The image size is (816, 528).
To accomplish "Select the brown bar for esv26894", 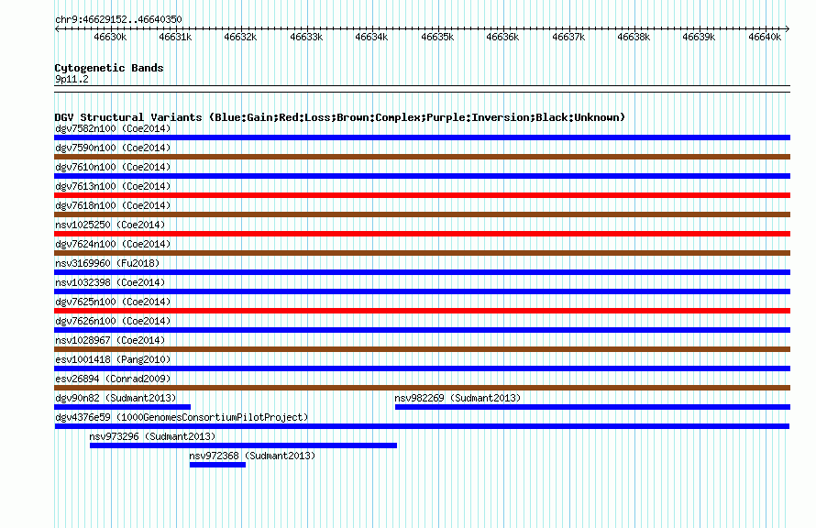I will (422, 388).
